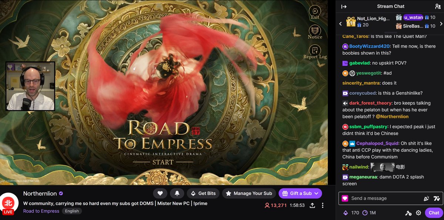Click username ssbm_puffpastry in chat
This screenshot has height=220, width=444.
click(369, 126)
